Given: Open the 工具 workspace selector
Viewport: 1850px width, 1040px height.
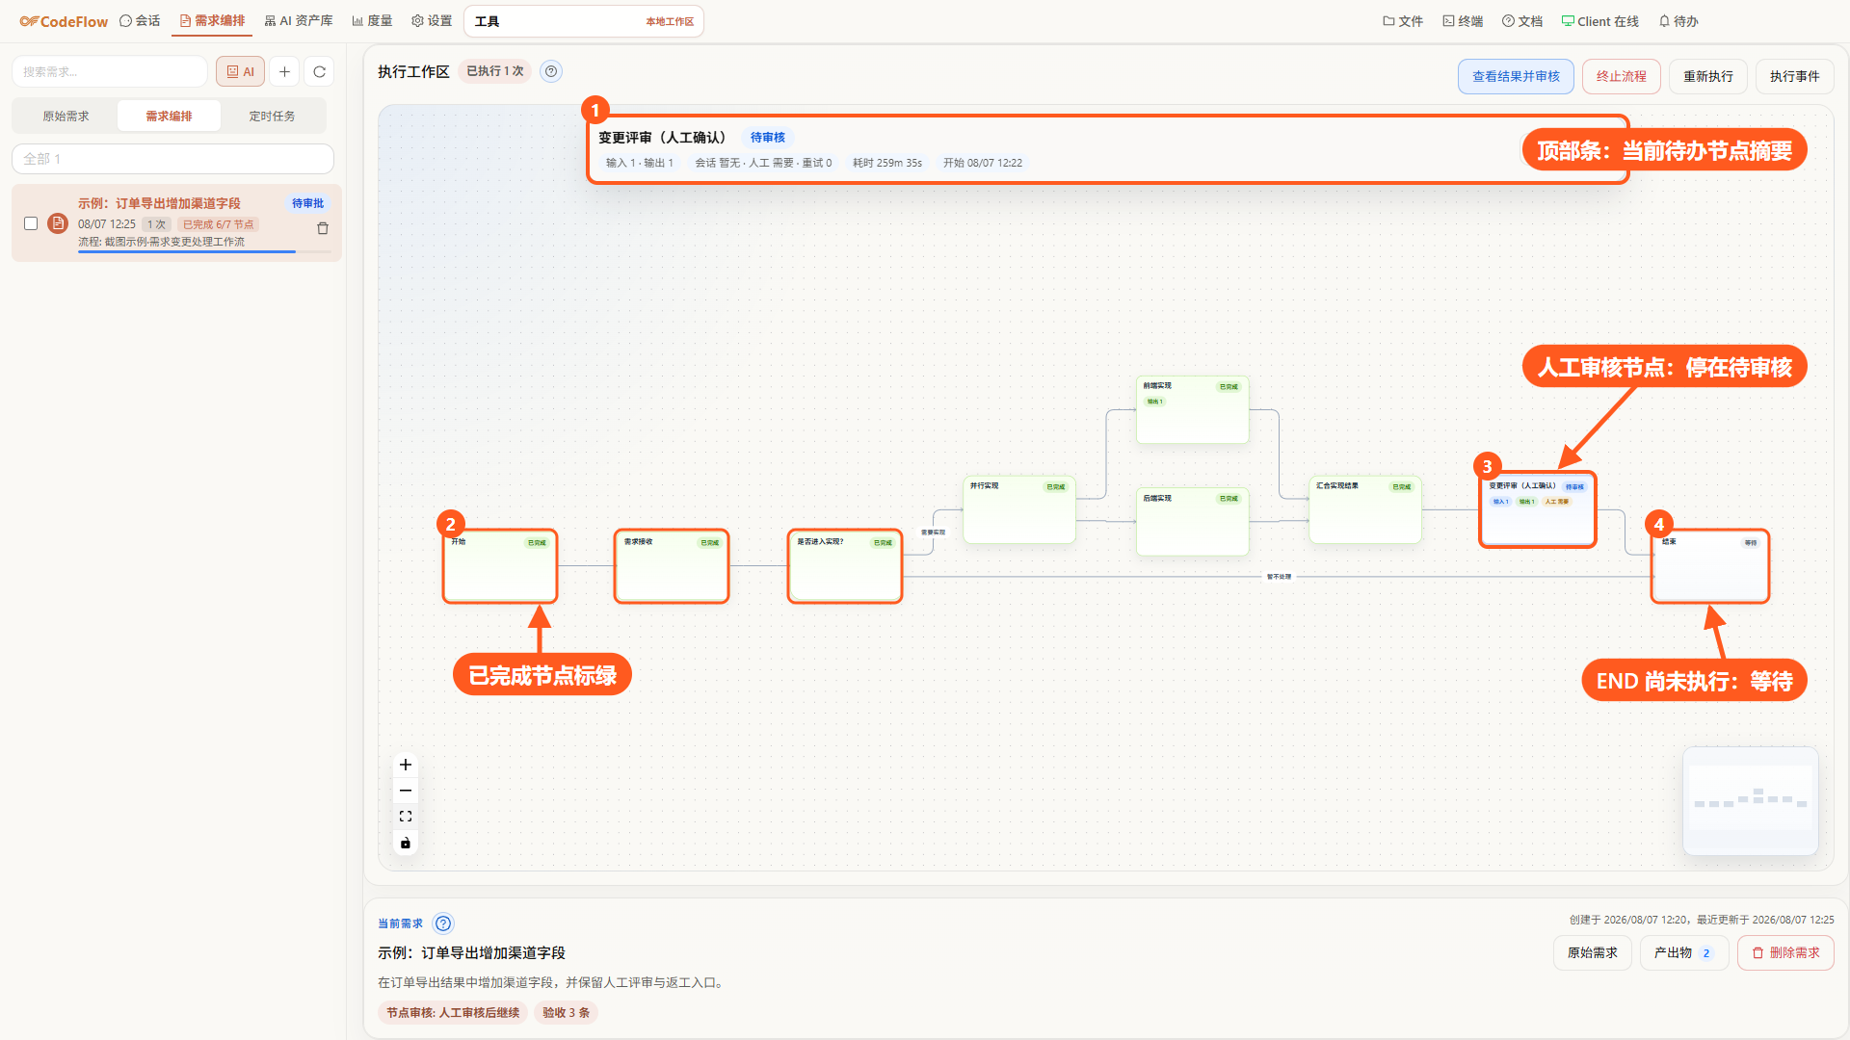Looking at the screenshot, I should (x=583, y=21).
